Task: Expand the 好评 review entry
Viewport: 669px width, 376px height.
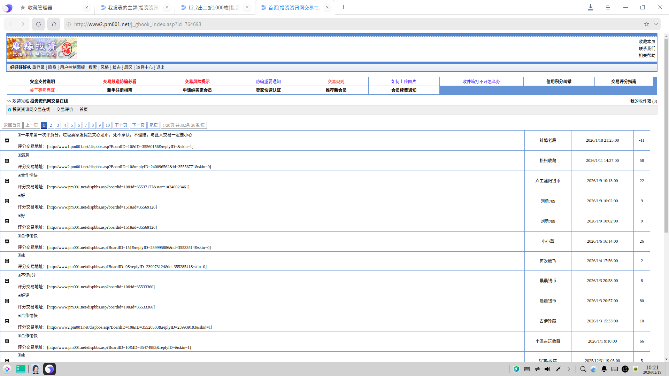Action: [x=20, y=296]
